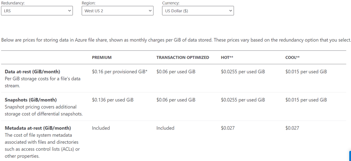Expand the Region dropdown set to West US 2
The image size is (351, 161).
pos(117,11)
